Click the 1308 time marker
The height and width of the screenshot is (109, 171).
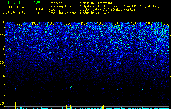(x=133, y=23)
